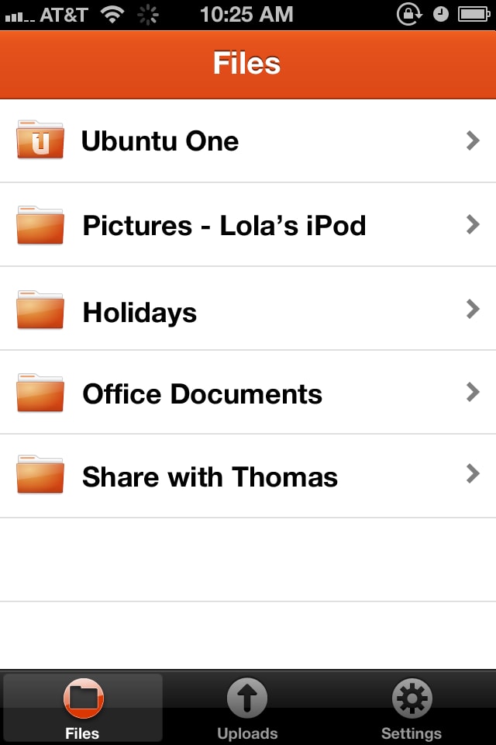Click the Office Documents folder icon
Image resolution: width=496 pixels, height=745 pixels.
40,393
